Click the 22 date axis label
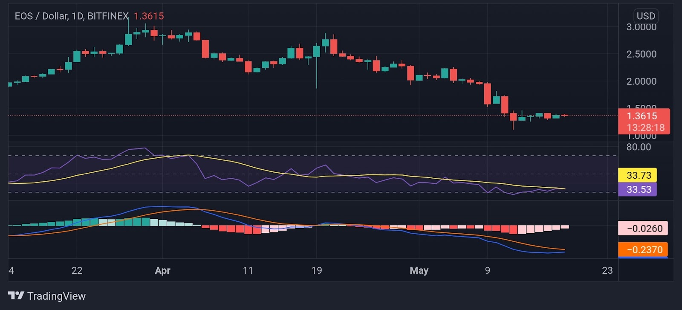Screen dimensions: 682x310 tap(77, 270)
